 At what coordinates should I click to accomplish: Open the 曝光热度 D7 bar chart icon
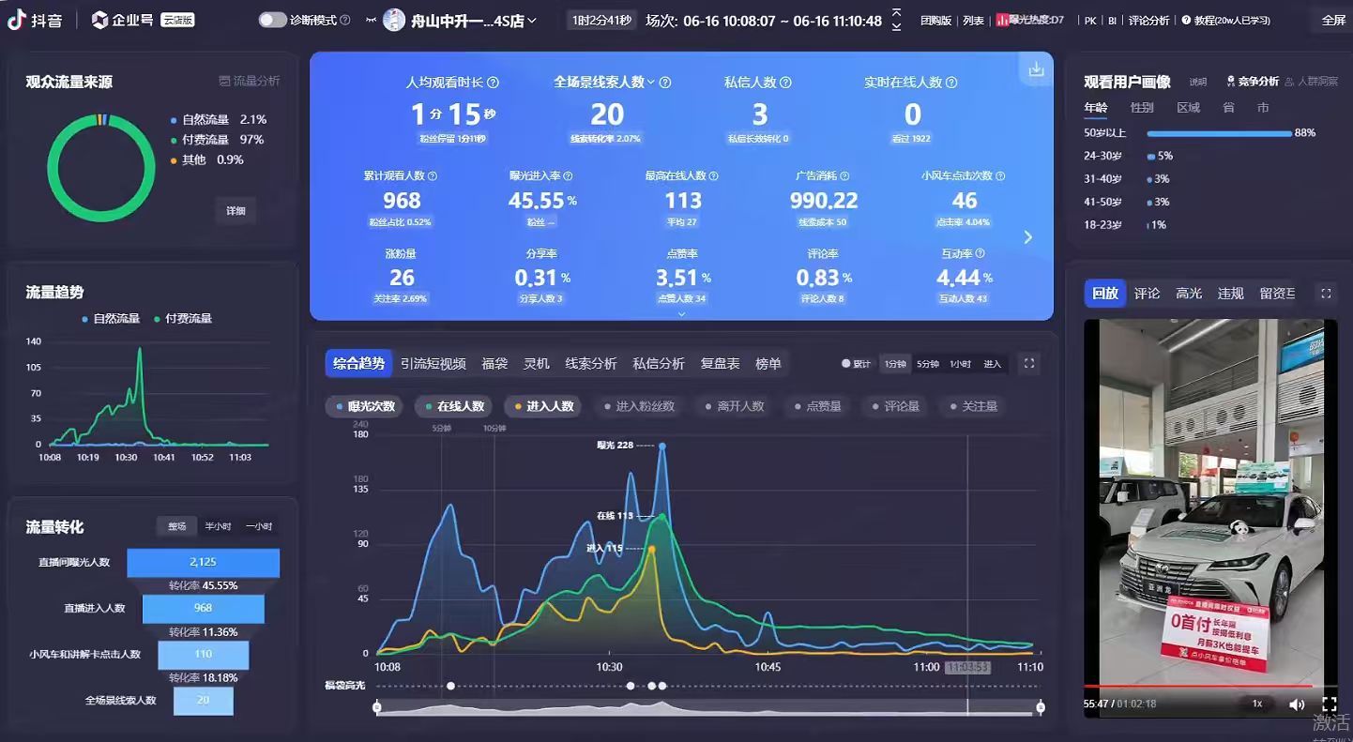tap(1001, 20)
